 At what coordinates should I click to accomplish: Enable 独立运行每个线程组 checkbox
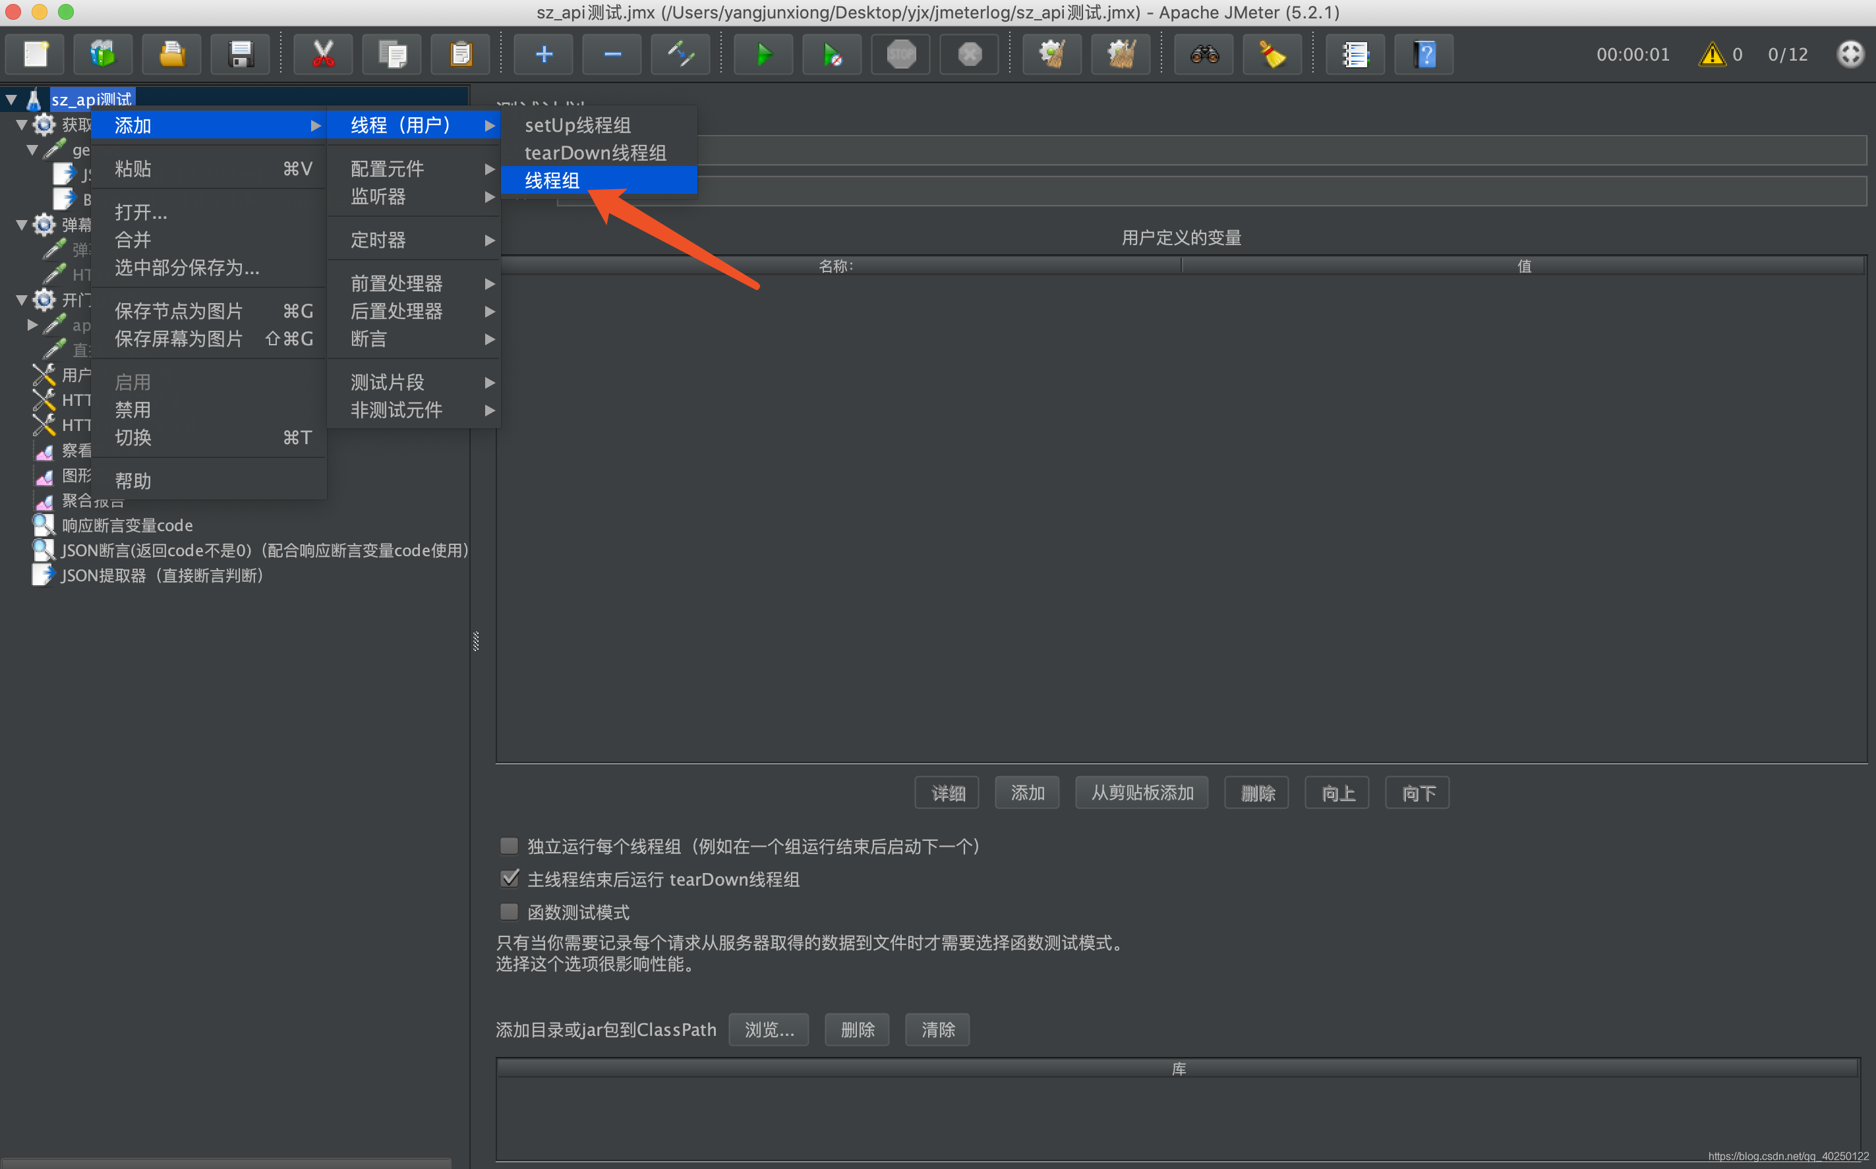(x=509, y=846)
